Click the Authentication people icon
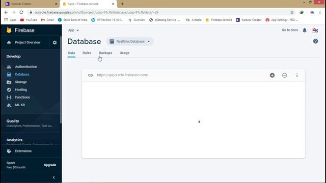The height and width of the screenshot is (183, 326). (9, 67)
